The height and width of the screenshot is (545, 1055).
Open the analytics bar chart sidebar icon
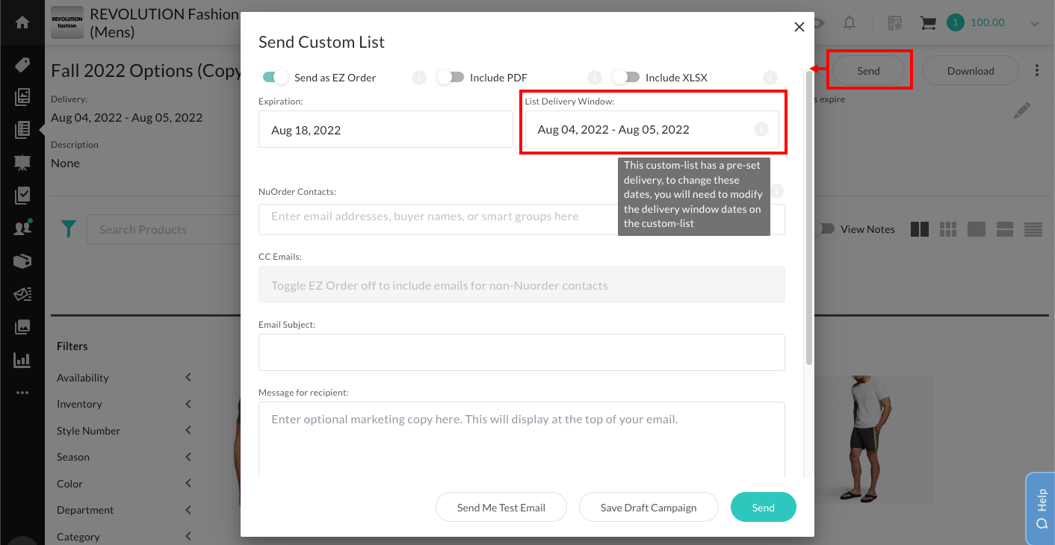coord(22,360)
